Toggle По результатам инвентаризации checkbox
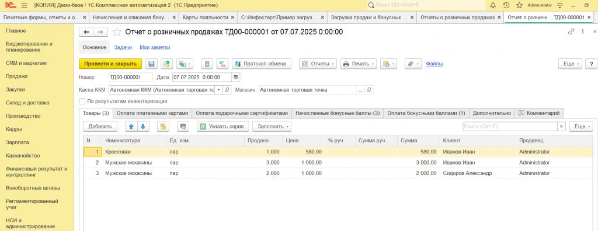Image resolution: width=598 pixels, height=231 pixels. [x=82, y=101]
